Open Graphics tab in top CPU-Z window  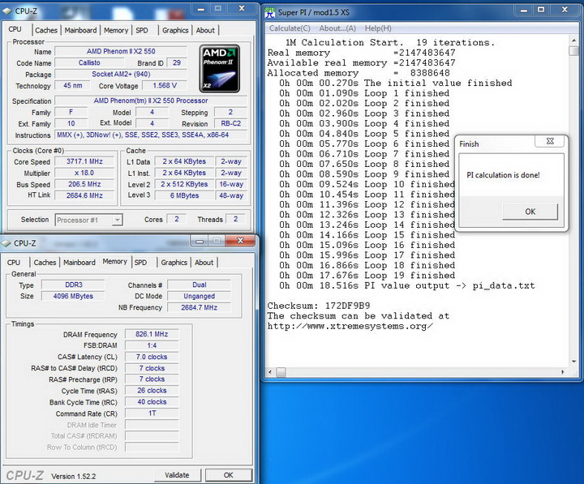tap(175, 30)
